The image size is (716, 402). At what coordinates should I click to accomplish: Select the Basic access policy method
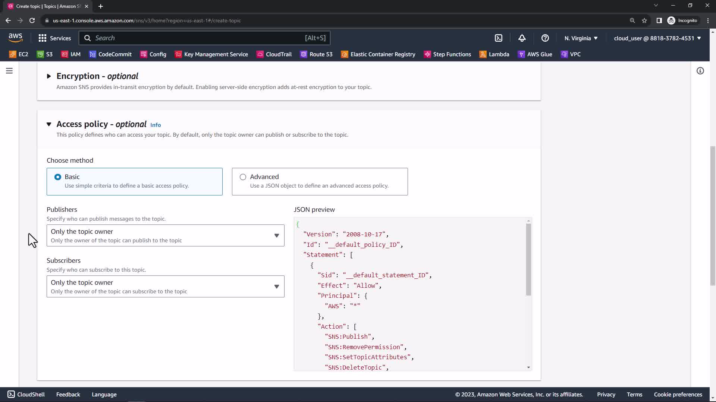pyautogui.click(x=58, y=177)
